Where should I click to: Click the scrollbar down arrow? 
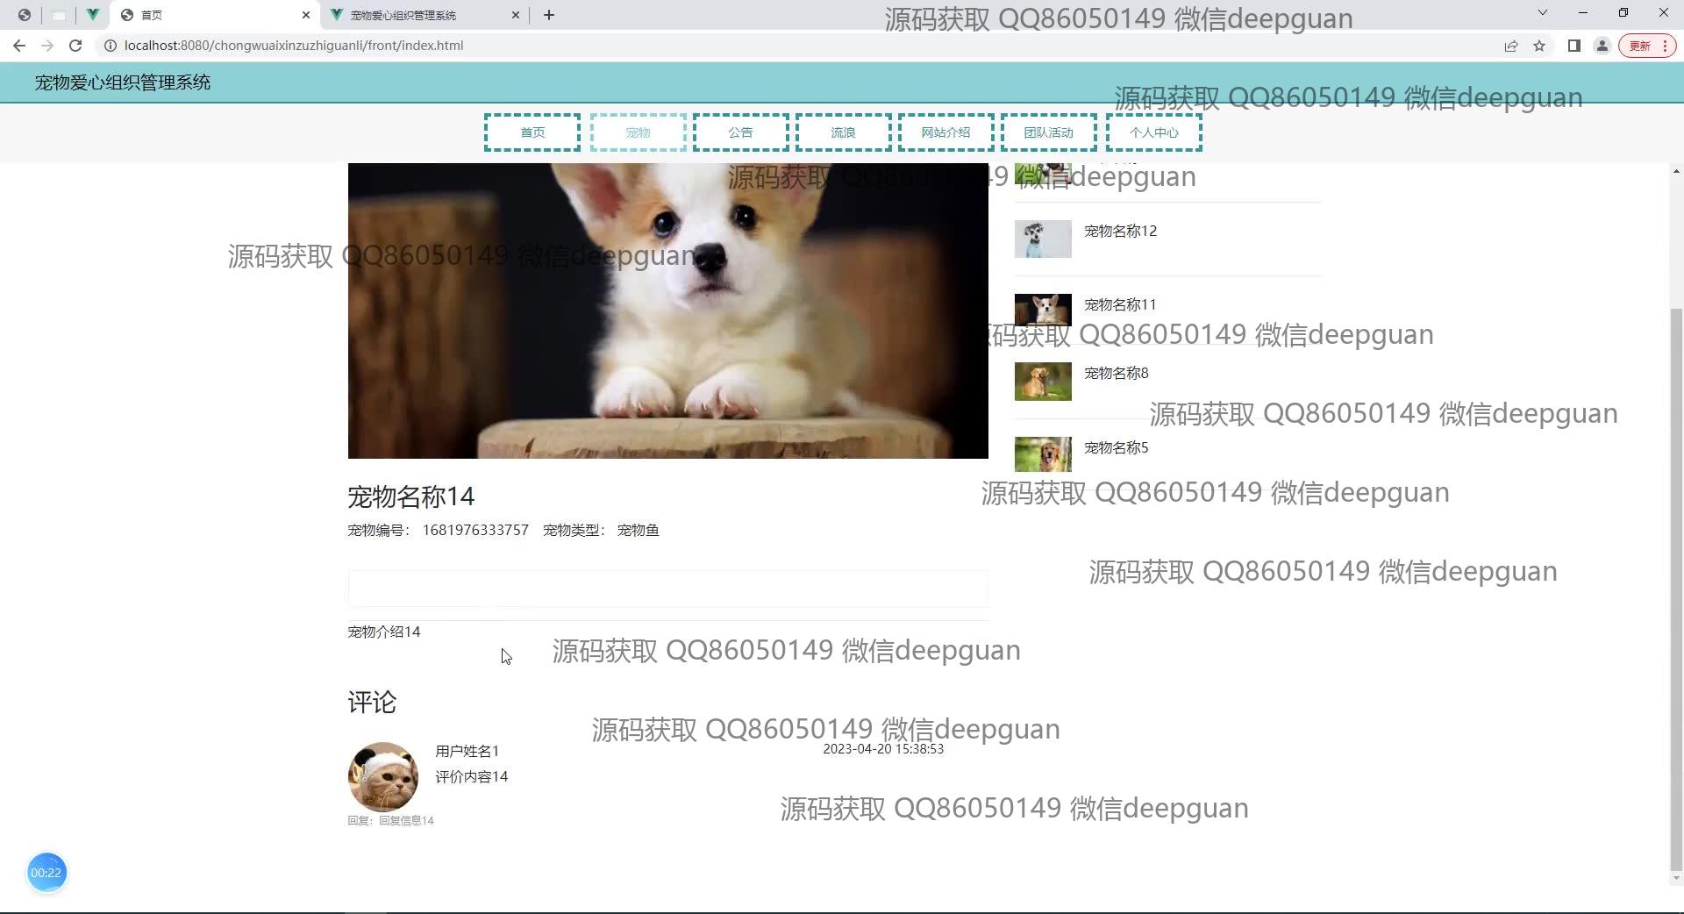coord(1676,878)
